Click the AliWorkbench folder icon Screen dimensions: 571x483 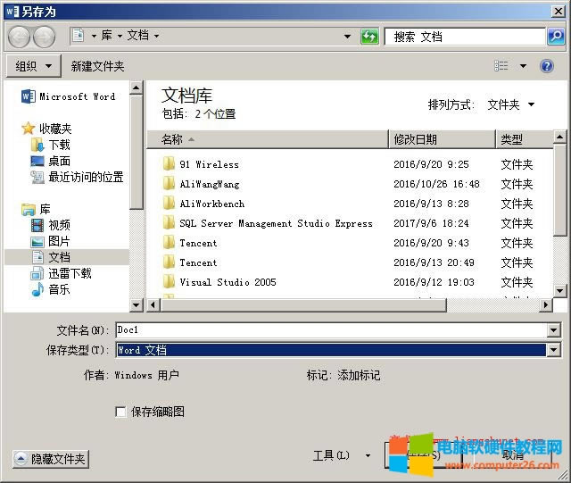(169, 204)
